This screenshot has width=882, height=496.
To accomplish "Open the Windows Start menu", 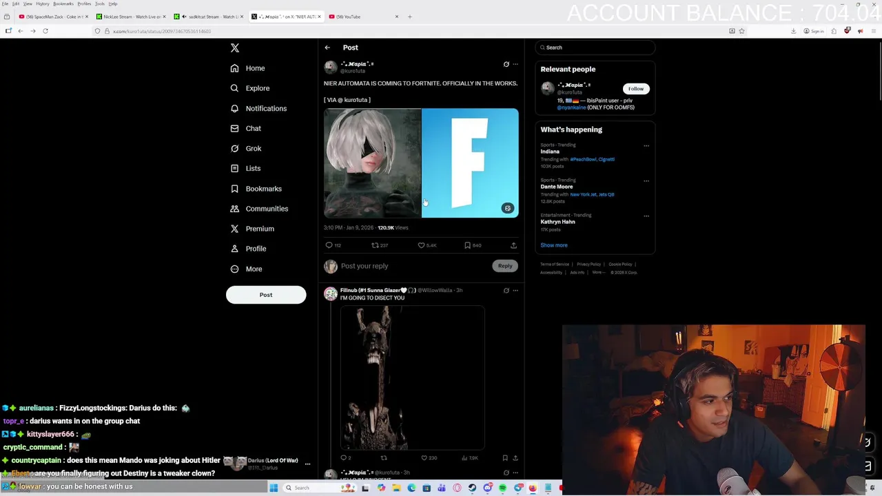I will 274,488.
